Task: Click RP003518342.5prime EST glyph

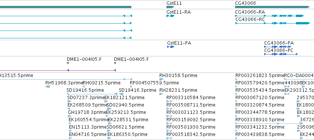Action: point(169,138)
